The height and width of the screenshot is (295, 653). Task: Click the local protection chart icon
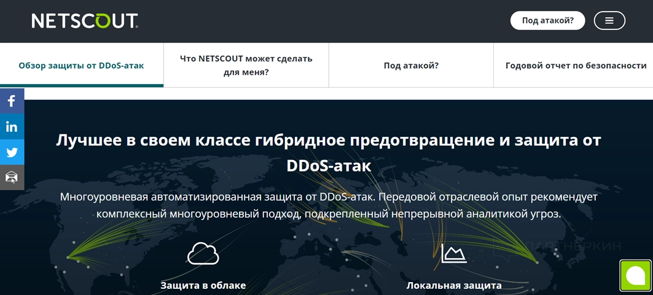[454, 253]
